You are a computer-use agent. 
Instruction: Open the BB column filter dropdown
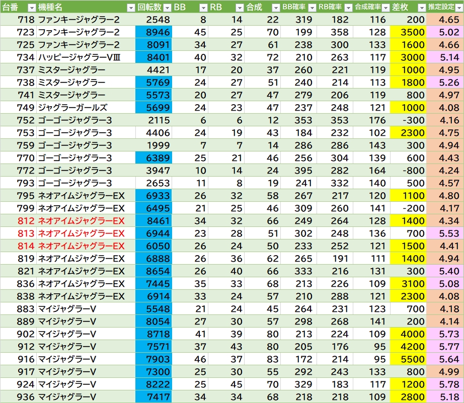click(x=203, y=8)
